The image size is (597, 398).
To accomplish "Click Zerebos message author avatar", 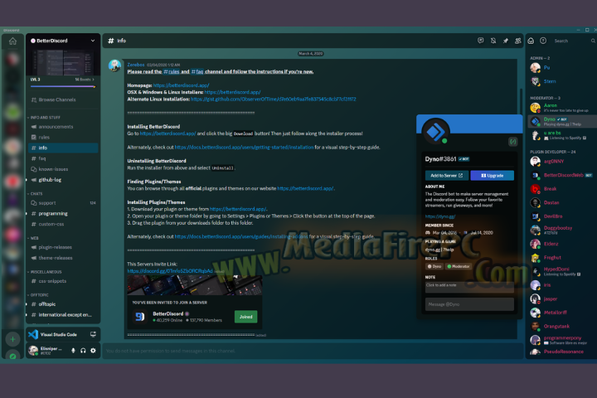I will click(114, 66).
